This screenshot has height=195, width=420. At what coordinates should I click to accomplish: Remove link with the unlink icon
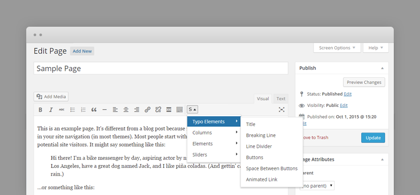click(x=158, y=110)
